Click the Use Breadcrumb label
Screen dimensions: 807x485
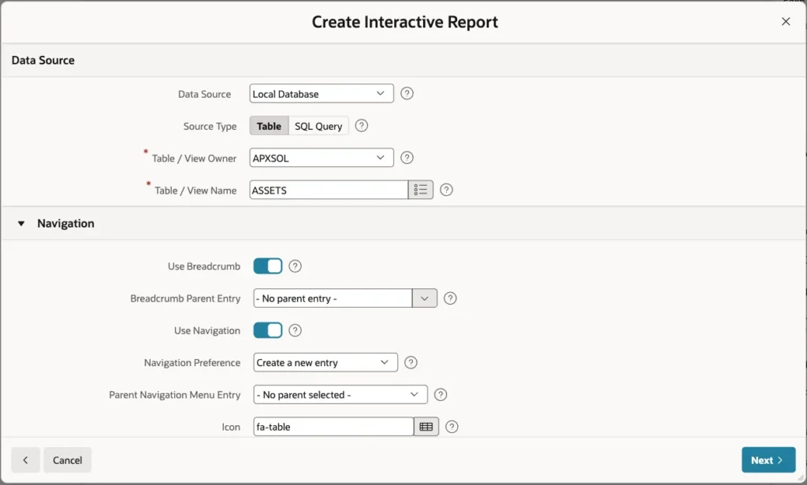[x=204, y=266]
